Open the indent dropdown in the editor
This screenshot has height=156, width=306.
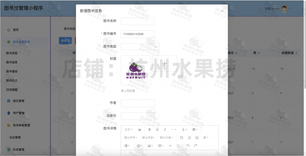(127, 146)
